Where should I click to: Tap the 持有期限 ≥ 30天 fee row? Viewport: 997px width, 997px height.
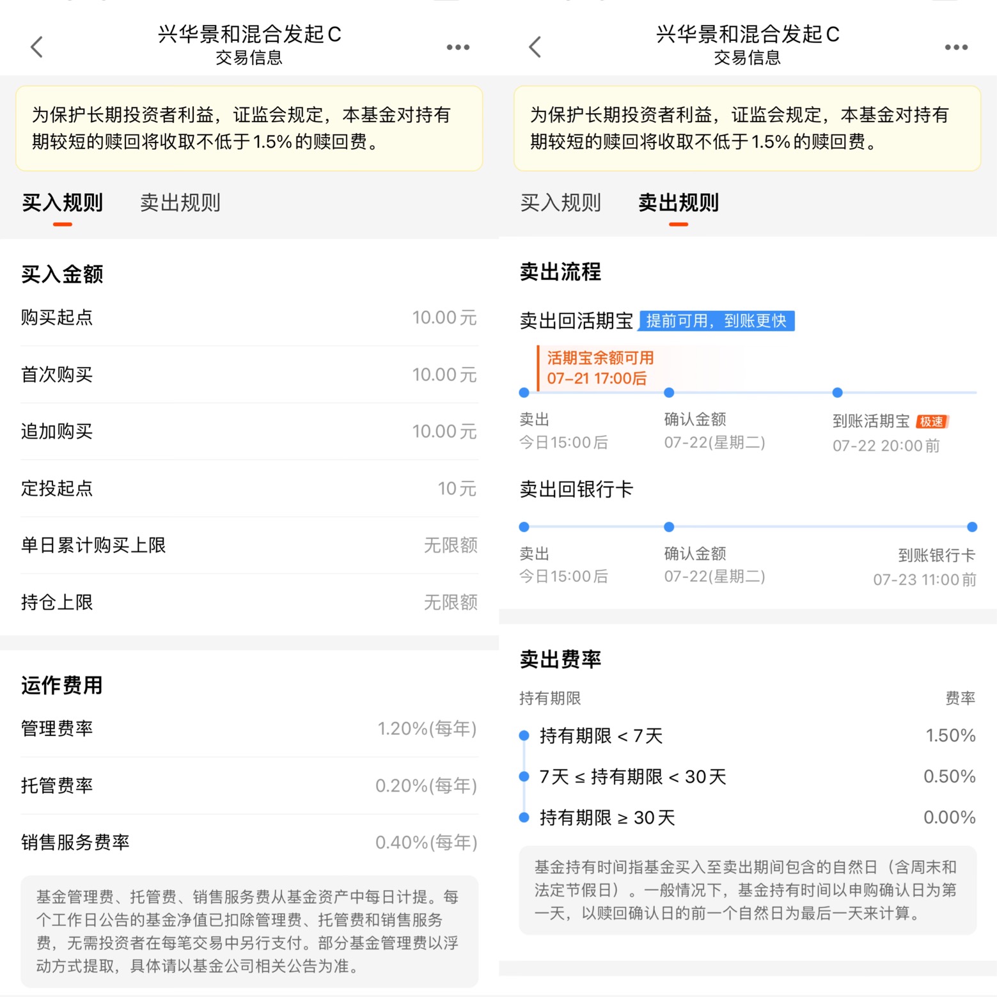tap(748, 818)
